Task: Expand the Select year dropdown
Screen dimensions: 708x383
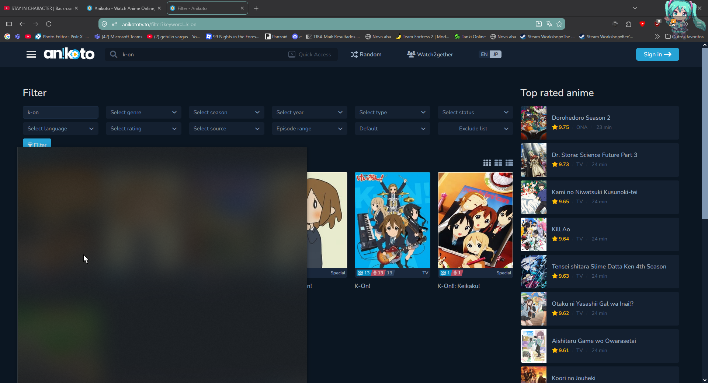Action: pyautogui.click(x=309, y=112)
